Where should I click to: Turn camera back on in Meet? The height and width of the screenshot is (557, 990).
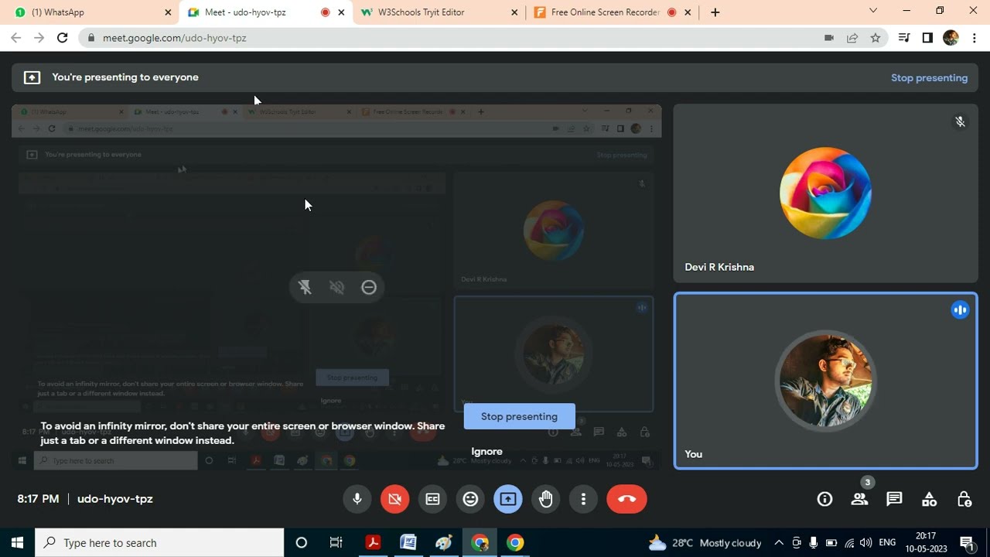(394, 499)
